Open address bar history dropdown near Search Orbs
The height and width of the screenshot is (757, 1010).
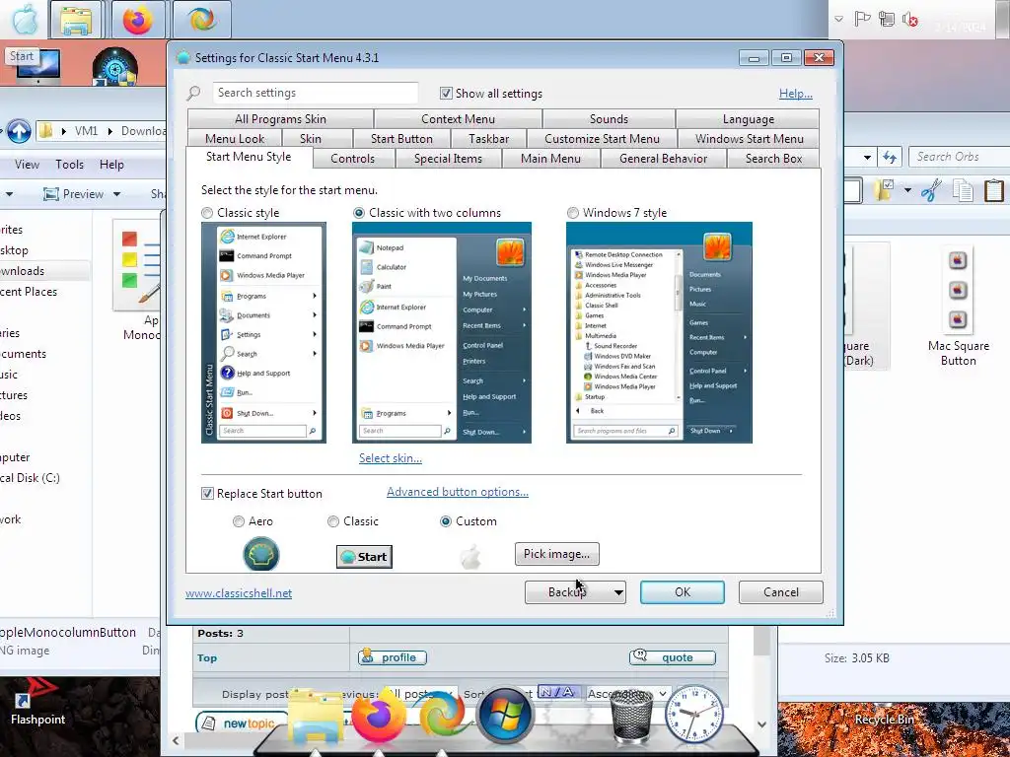pos(868,157)
